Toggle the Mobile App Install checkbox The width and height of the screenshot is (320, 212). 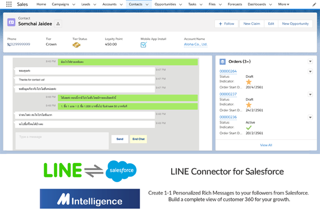[143, 45]
